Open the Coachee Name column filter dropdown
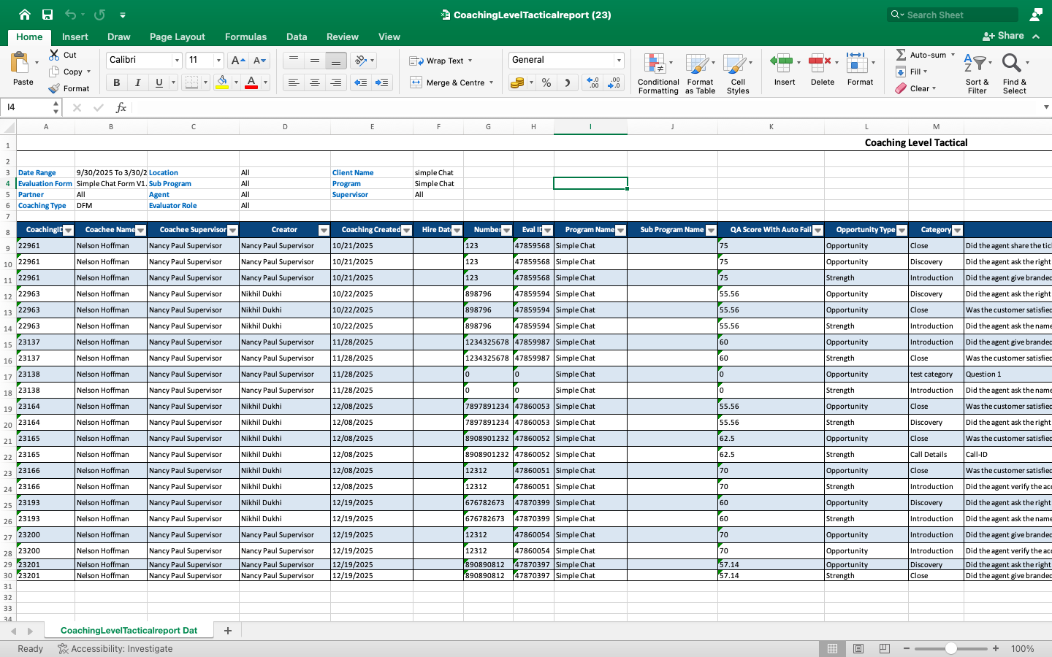This screenshot has width=1052, height=657. pos(141,230)
